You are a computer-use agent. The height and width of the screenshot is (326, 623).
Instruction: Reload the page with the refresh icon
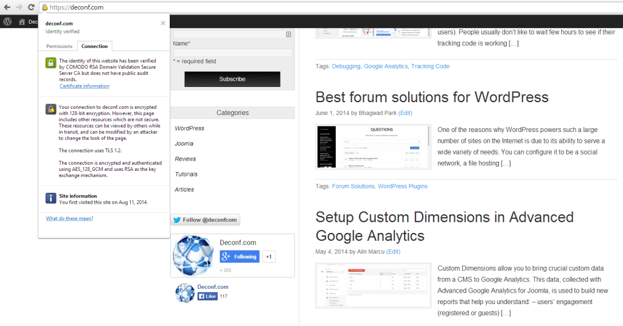pos(31,7)
